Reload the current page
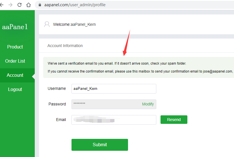Screen dimensions: 234x157 pyautogui.click(x=19, y=5)
